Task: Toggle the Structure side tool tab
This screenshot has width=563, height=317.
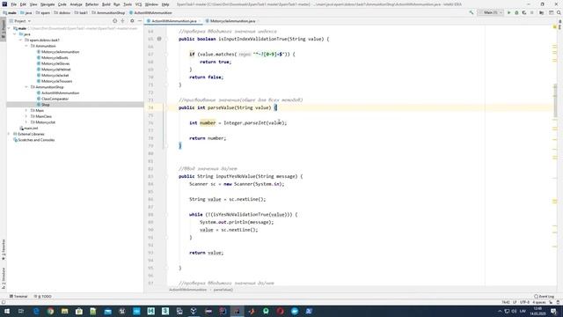Action: pyautogui.click(x=4, y=277)
